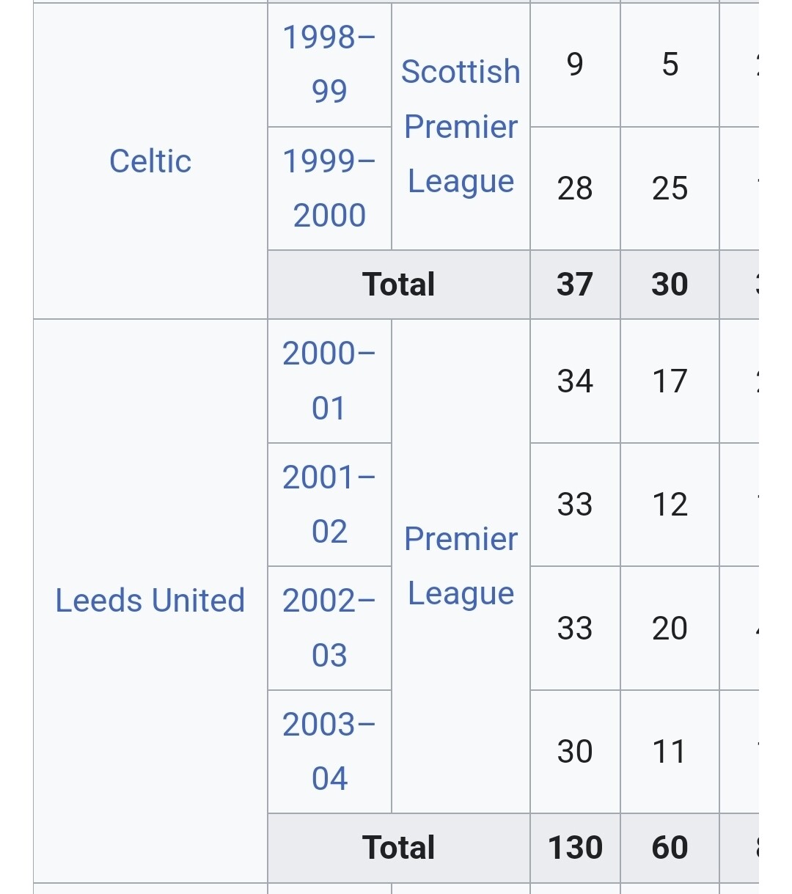Click the 34 appearances cell for 2000–01
The width and height of the screenshot is (792, 894).
(x=575, y=381)
